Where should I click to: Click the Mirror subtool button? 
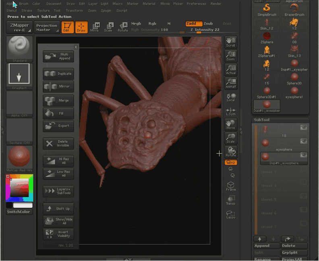pyautogui.click(x=58, y=86)
